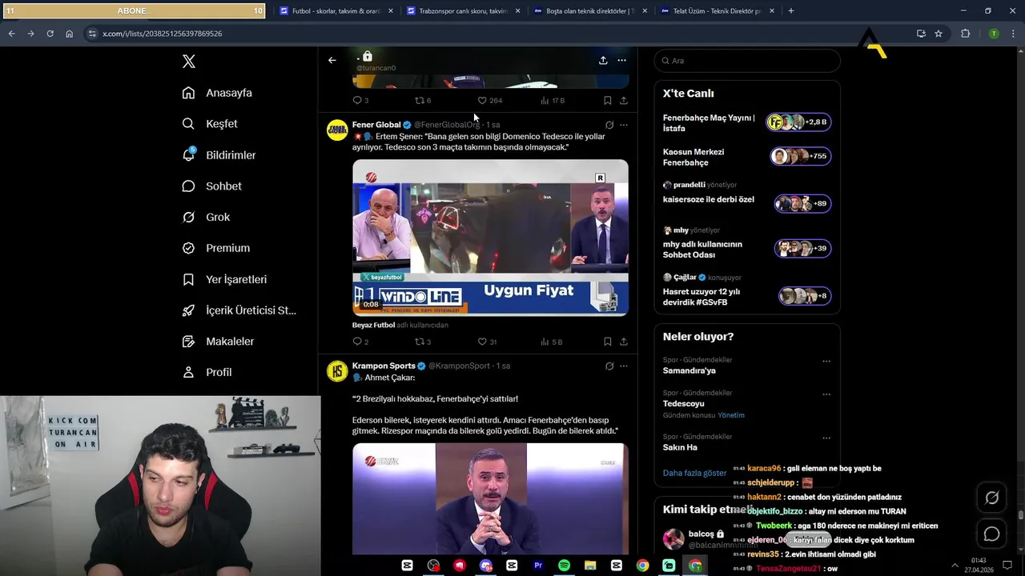This screenshot has height=576, width=1025.
Task: Share the list from header icon
Action: [603, 60]
